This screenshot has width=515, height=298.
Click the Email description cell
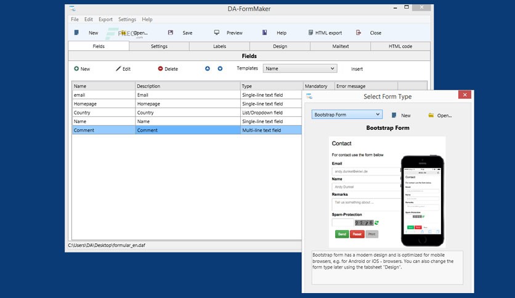(x=187, y=95)
